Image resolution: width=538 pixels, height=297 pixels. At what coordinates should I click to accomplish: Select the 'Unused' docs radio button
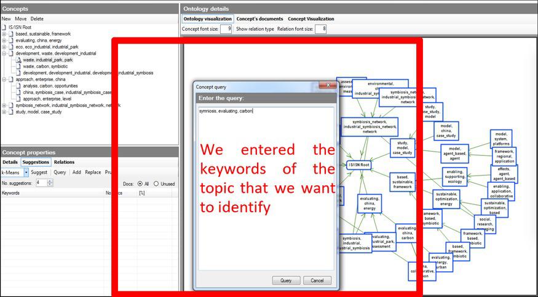(156, 183)
